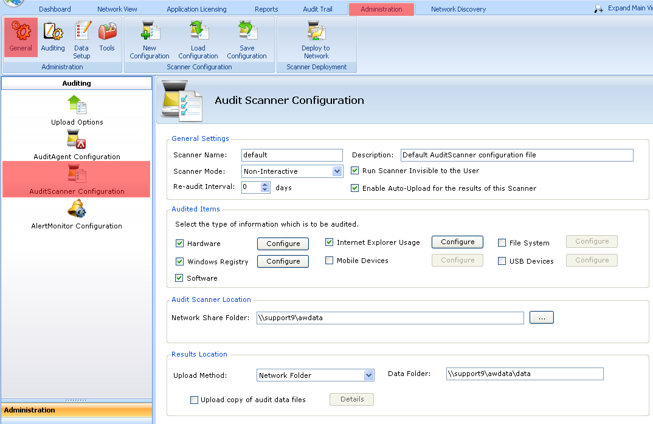Click the Scanner Name field
Viewport: 653px width, 424px height.
coord(292,155)
